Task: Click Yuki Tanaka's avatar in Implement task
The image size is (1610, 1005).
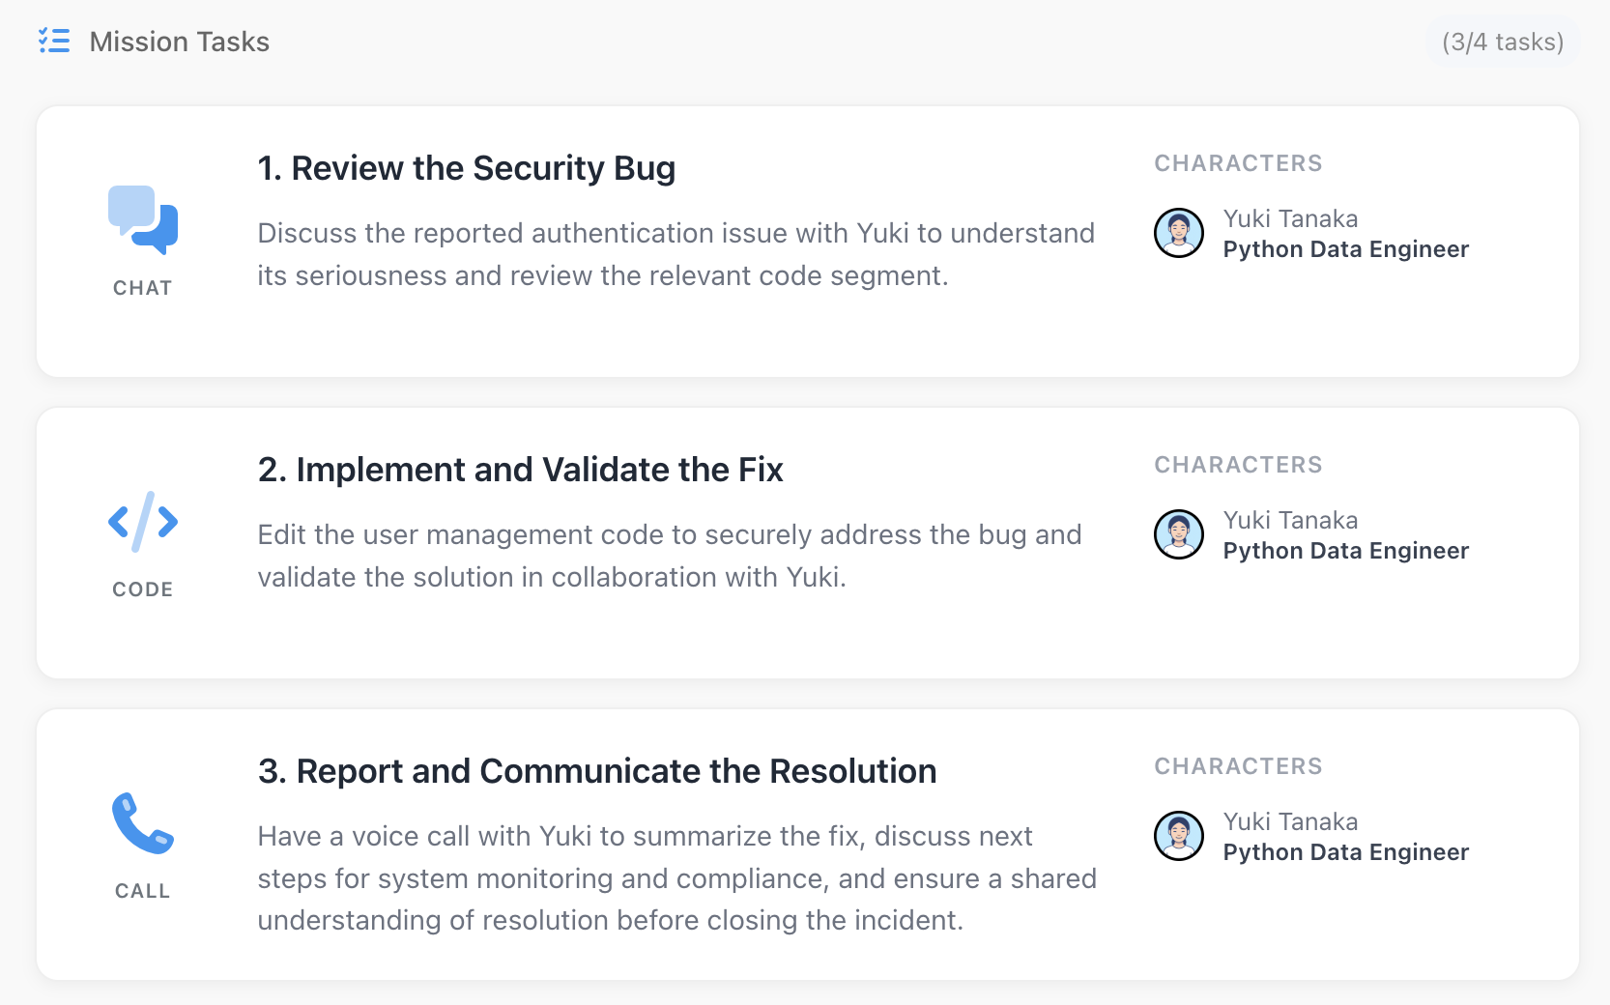Action: 1179,534
